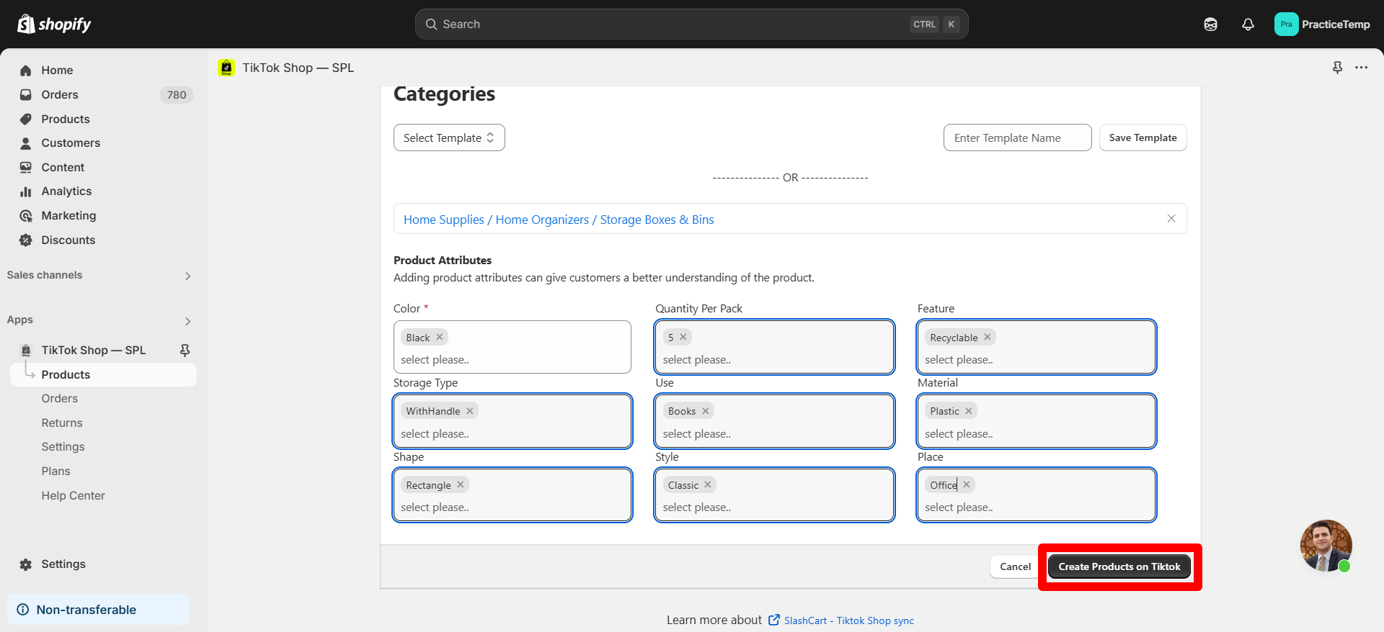Remove the WithHandle storage type tag
Viewport: 1384px width, 632px height.
point(470,411)
